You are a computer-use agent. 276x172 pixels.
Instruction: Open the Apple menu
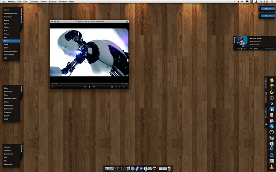coord(4,1)
